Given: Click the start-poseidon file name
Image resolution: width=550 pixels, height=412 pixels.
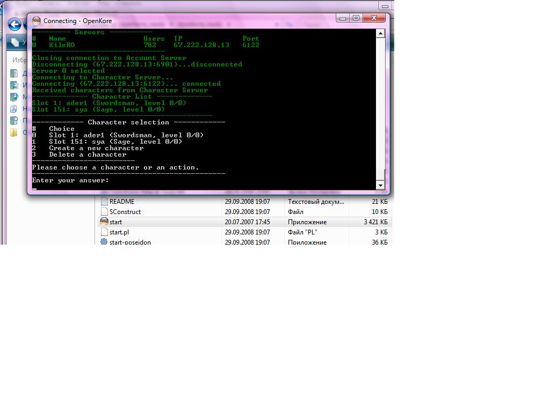Looking at the screenshot, I should tap(130, 242).
